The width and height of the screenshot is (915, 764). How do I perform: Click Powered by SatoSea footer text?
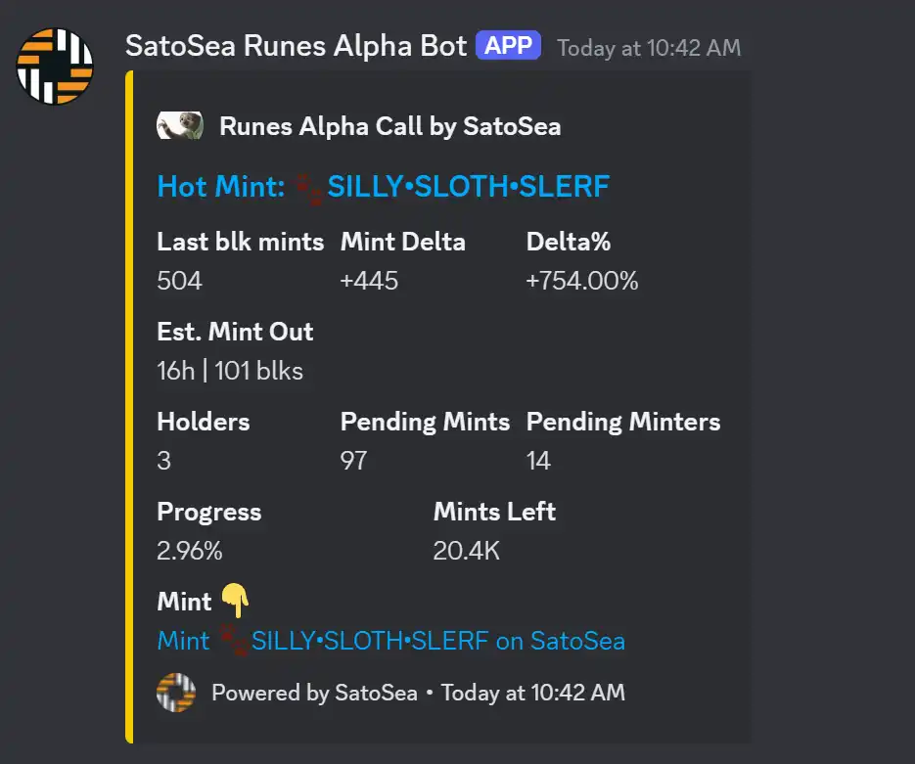click(x=314, y=693)
